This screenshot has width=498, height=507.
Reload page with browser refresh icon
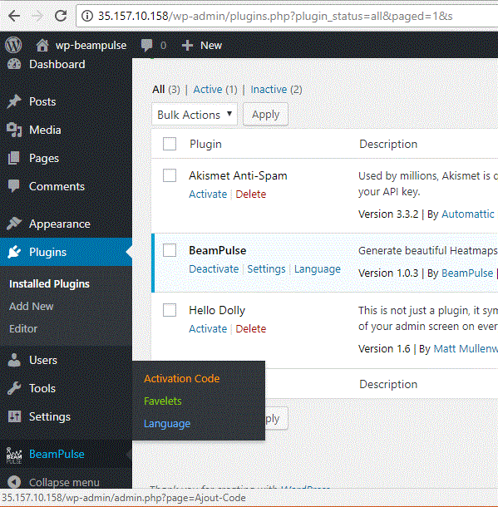61,16
